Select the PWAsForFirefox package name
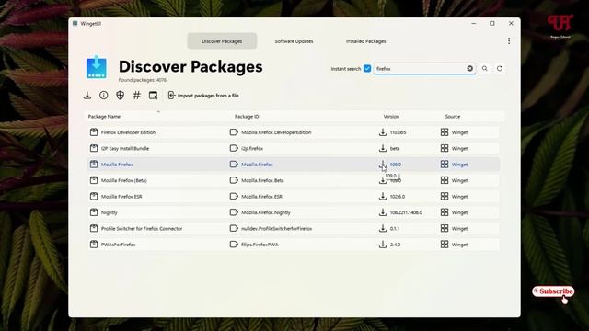 (119, 245)
